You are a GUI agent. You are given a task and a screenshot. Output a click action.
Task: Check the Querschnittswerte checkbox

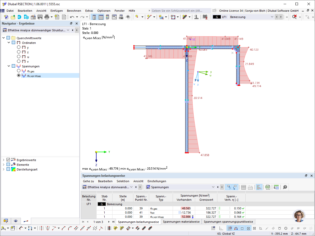click(9, 38)
